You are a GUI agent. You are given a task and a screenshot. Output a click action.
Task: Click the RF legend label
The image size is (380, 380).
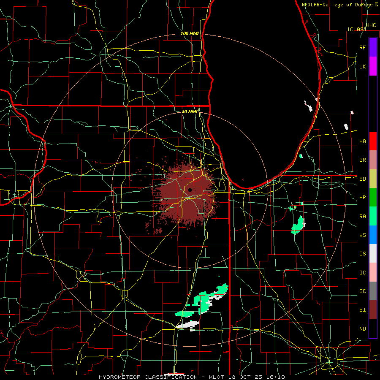pyautogui.click(x=362, y=47)
